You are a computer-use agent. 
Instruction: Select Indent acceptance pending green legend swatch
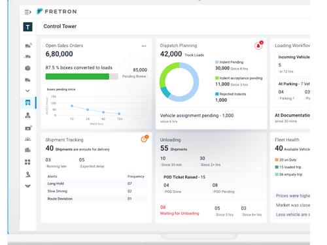(217, 78)
